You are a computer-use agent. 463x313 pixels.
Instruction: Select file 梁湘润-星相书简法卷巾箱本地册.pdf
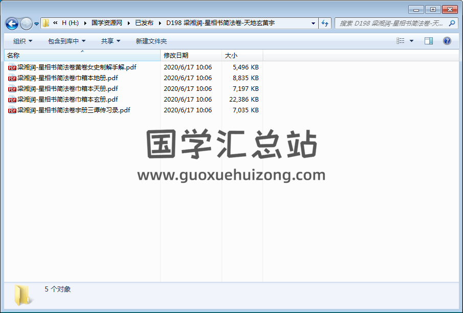tap(68, 78)
